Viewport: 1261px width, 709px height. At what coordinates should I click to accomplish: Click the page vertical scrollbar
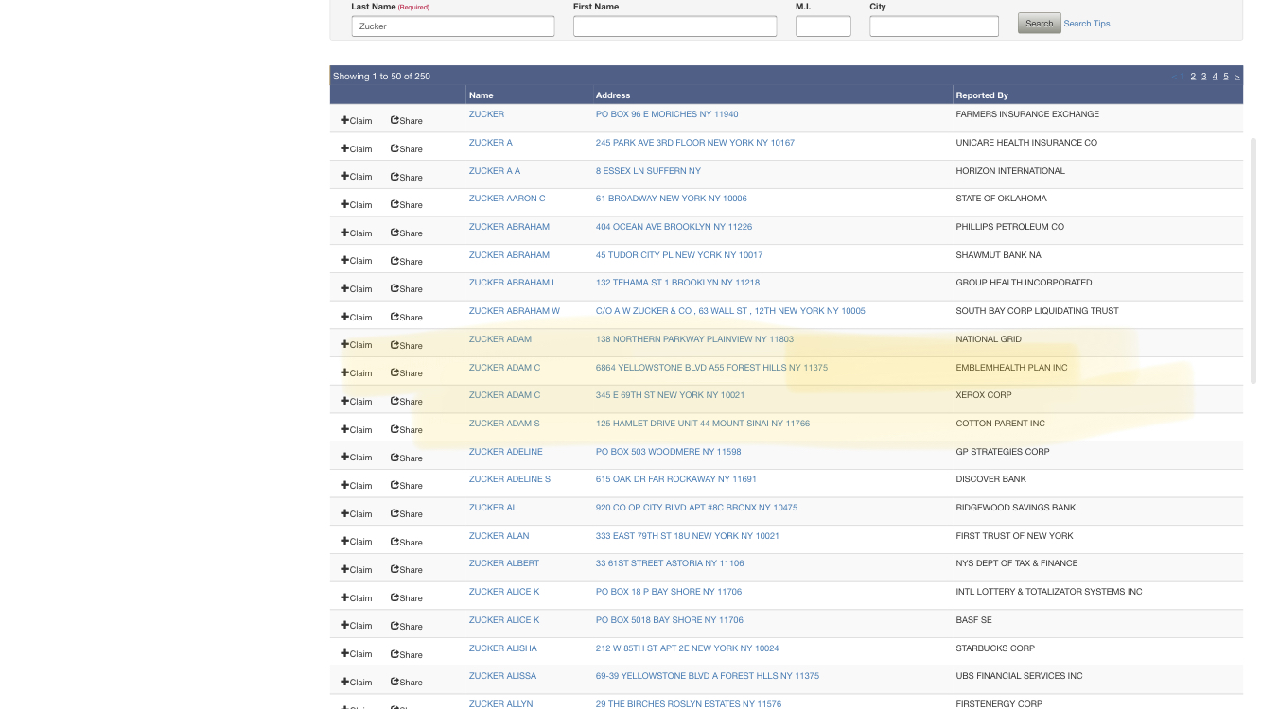click(x=1253, y=261)
